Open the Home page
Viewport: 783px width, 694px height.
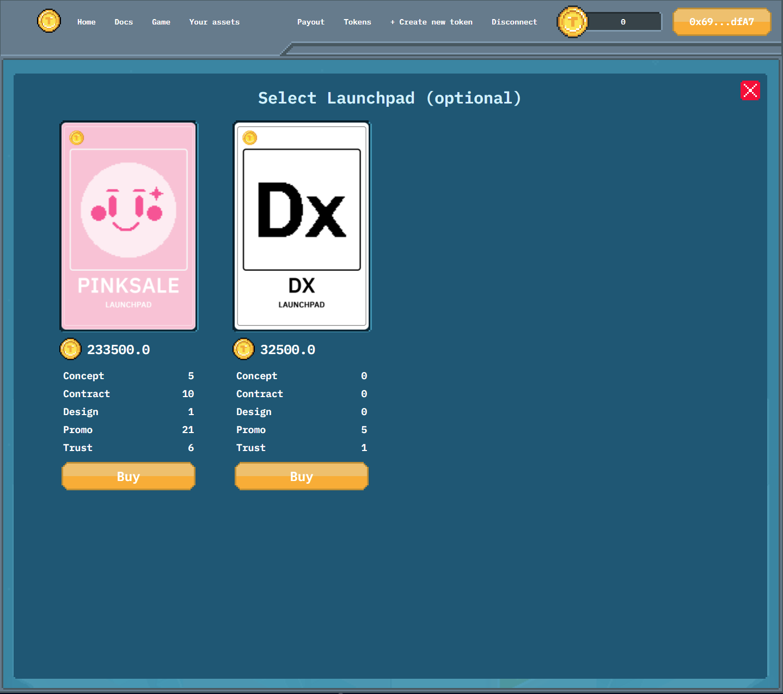pyautogui.click(x=87, y=22)
